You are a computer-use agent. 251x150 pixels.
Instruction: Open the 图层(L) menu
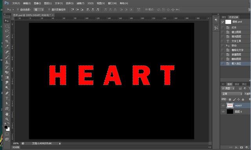pos(48,3)
